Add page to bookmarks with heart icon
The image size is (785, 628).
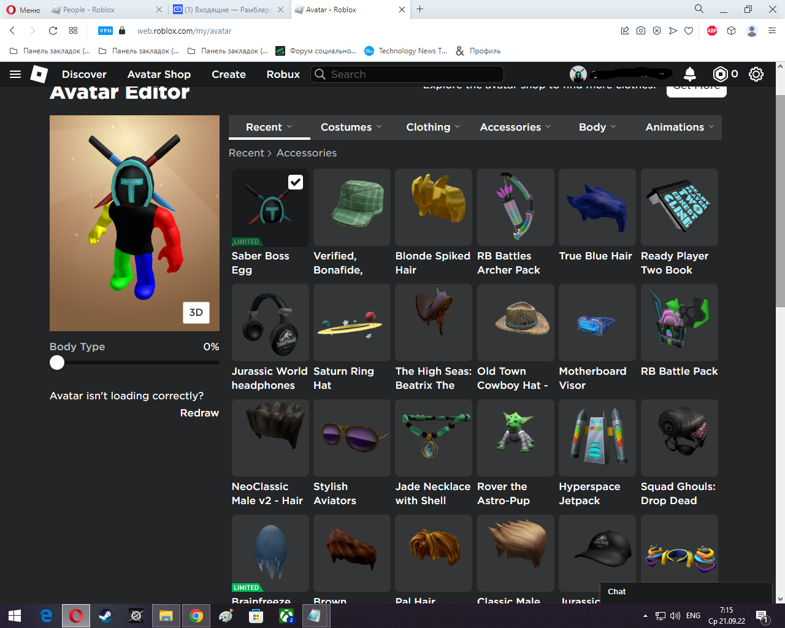(x=689, y=31)
